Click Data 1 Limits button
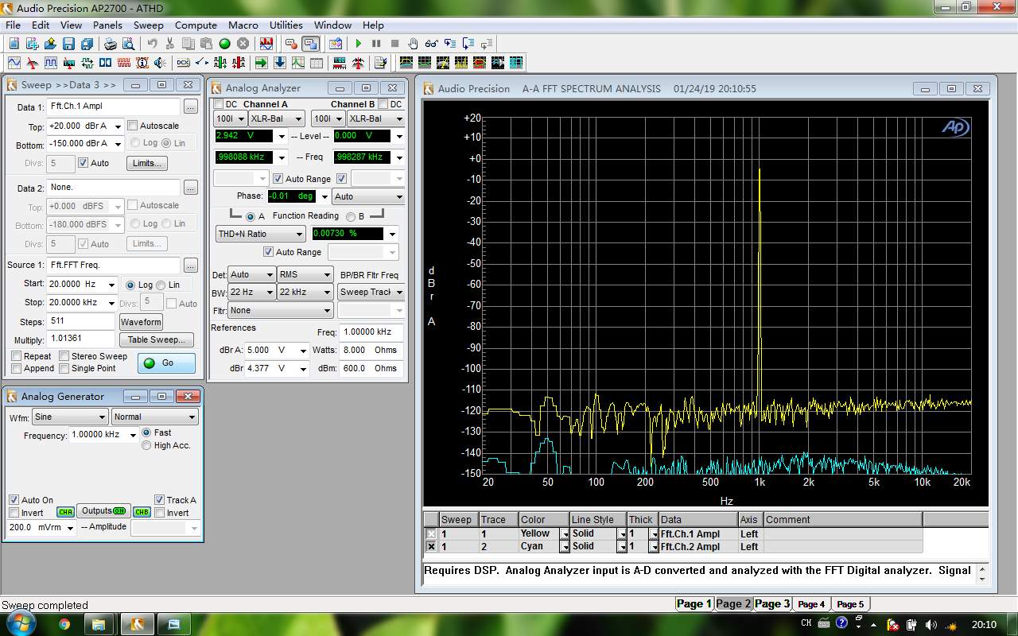This screenshot has height=636, width=1018. coord(148,163)
